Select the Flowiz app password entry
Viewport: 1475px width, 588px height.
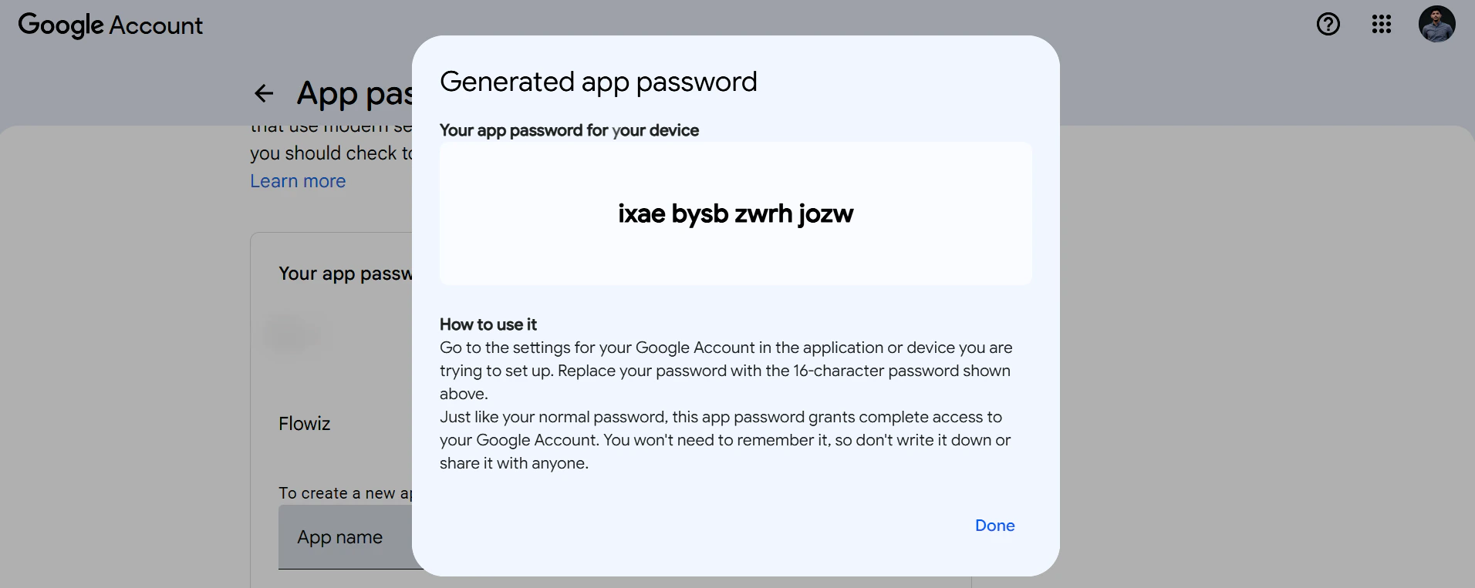pos(304,424)
